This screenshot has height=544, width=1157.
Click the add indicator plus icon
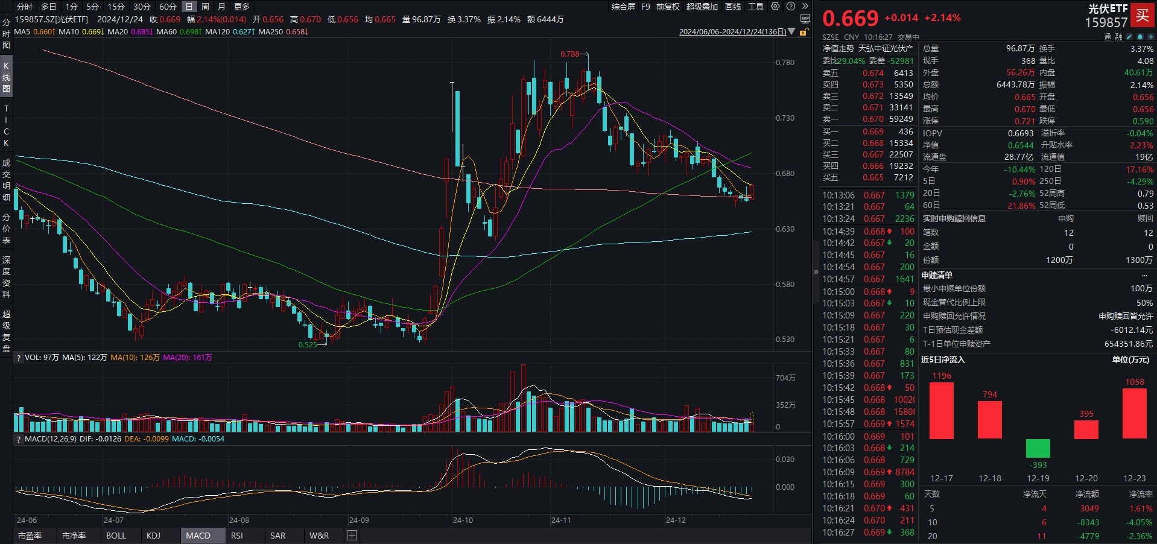point(352,536)
